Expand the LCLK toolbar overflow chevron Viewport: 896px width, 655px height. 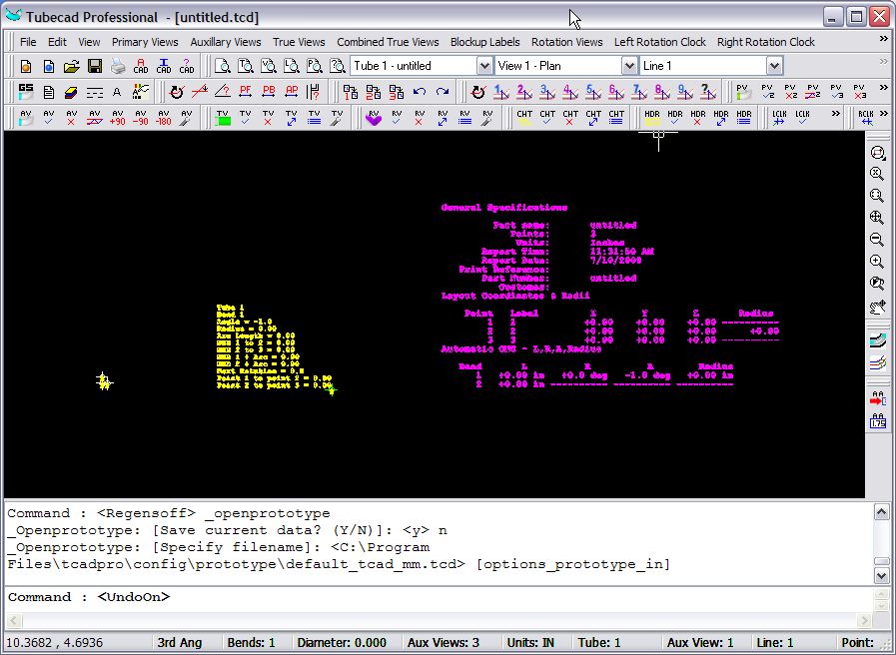[836, 114]
